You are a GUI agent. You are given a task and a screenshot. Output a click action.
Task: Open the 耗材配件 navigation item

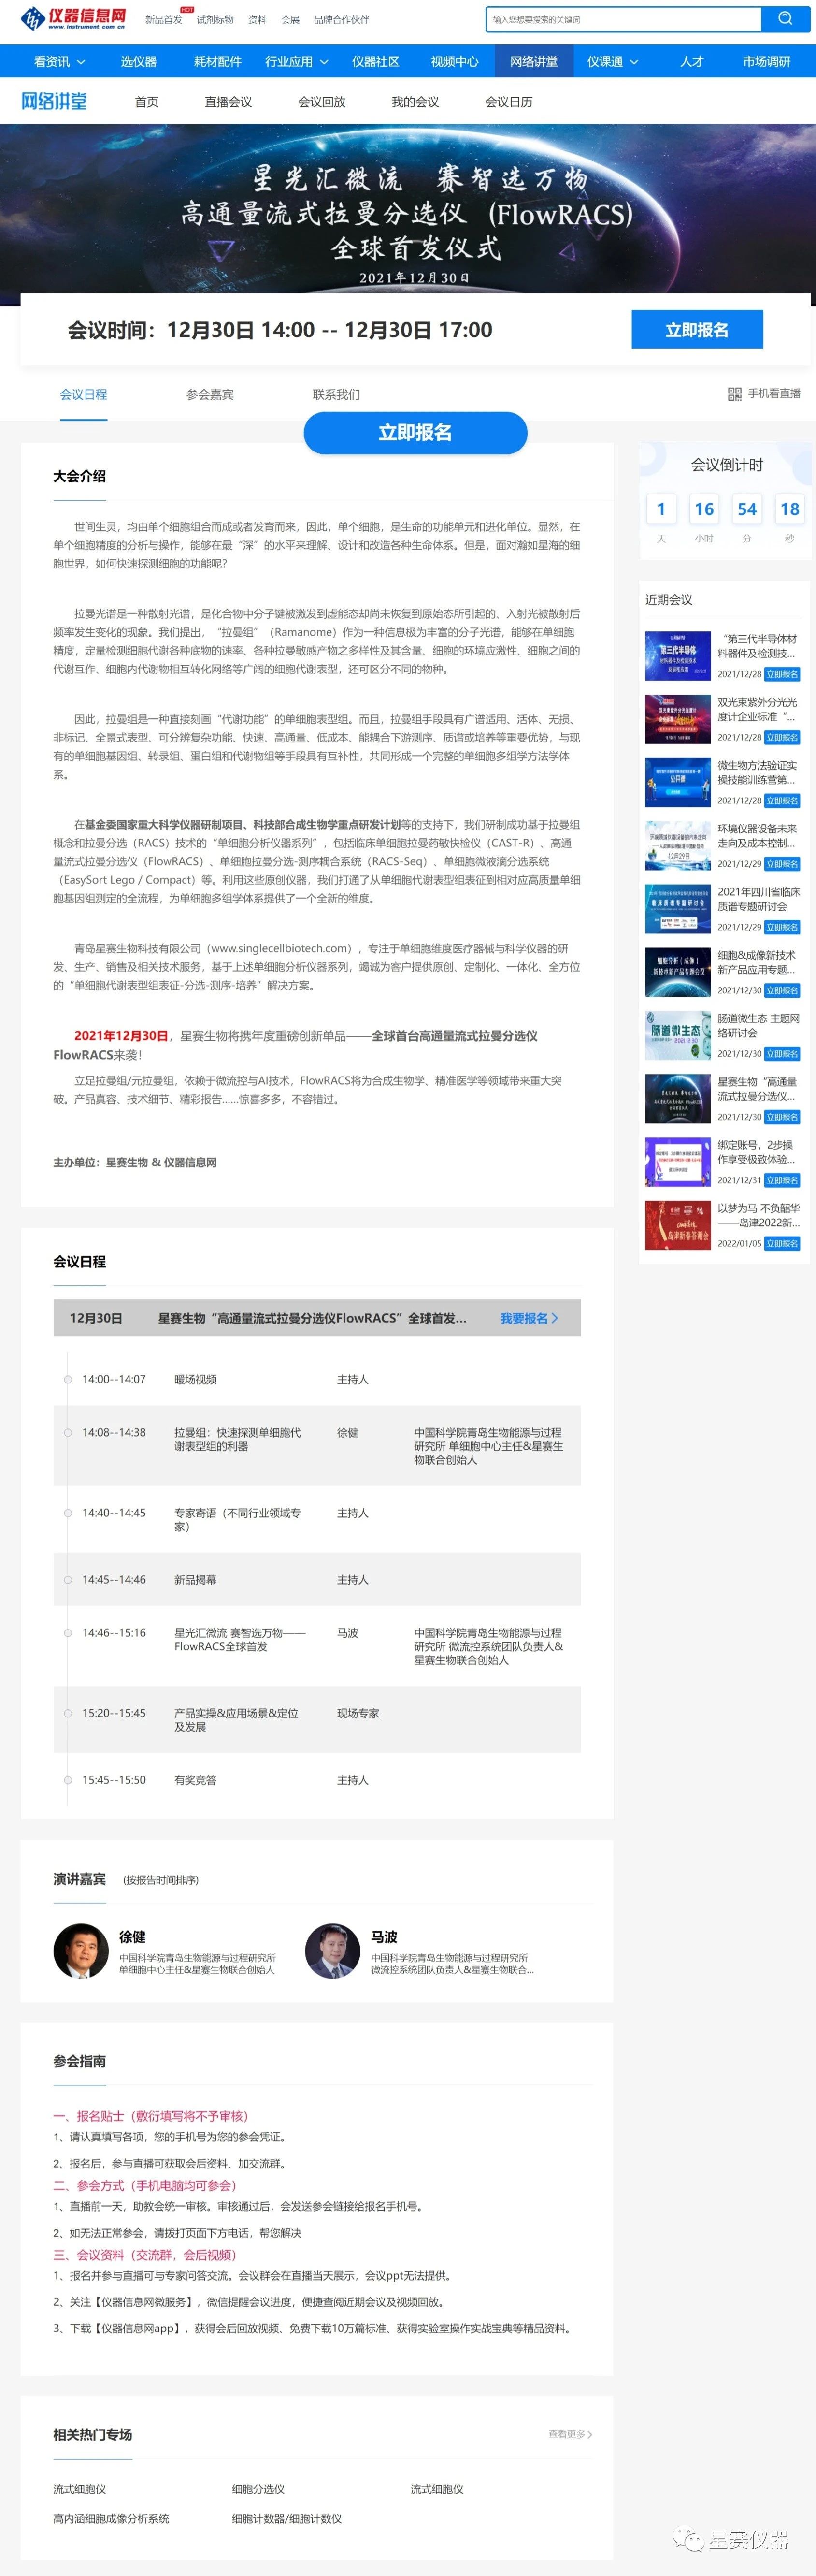[218, 61]
